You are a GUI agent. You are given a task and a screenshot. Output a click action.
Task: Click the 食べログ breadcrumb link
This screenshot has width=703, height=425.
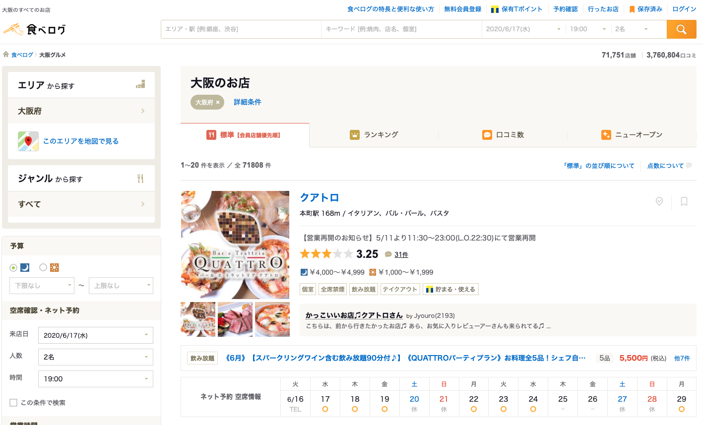(22, 55)
